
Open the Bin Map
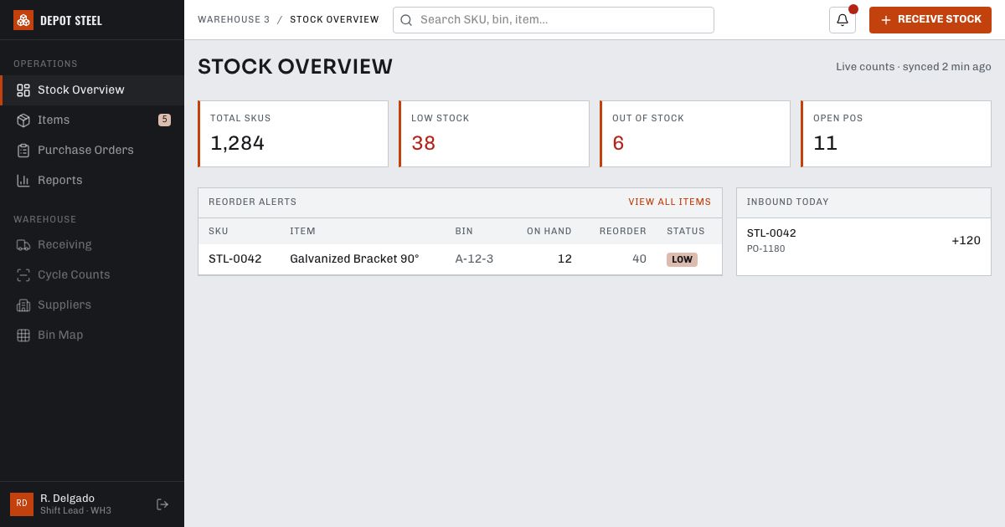[92, 335]
